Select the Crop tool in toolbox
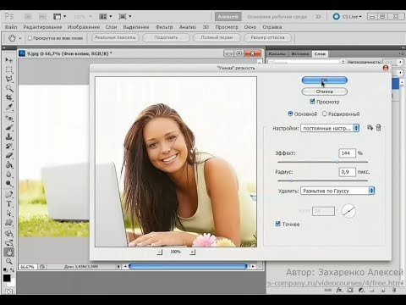406x305 pixels. click(x=9, y=97)
